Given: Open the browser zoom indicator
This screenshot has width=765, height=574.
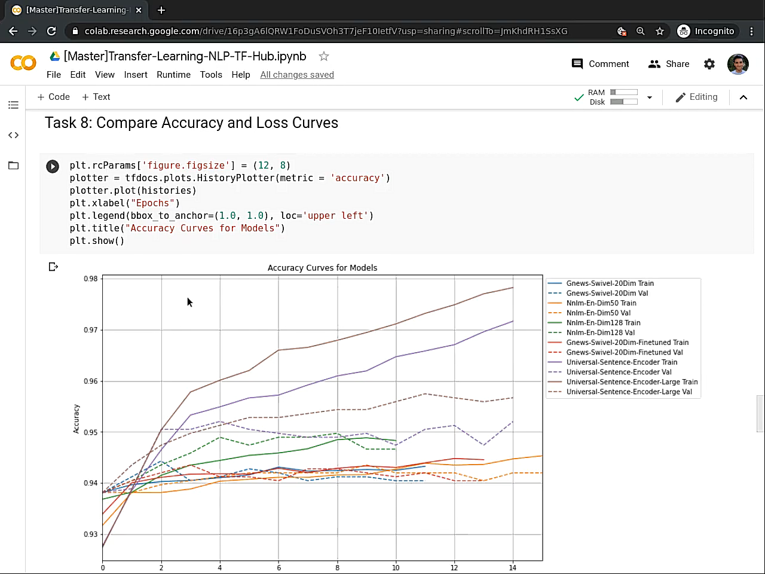Looking at the screenshot, I should point(641,31).
